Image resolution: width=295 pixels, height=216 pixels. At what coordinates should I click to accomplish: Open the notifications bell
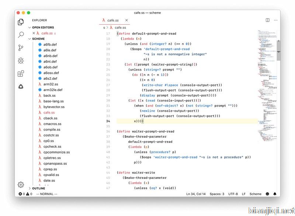tap(275, 194)
